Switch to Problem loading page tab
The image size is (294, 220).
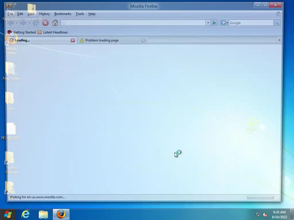(x=113, y=40)
